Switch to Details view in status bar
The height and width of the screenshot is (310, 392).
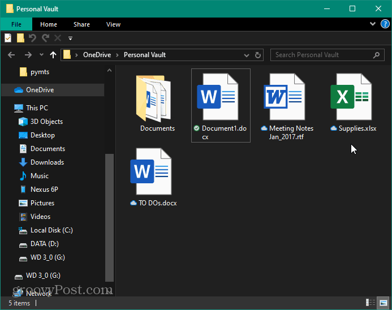(371, 303)
